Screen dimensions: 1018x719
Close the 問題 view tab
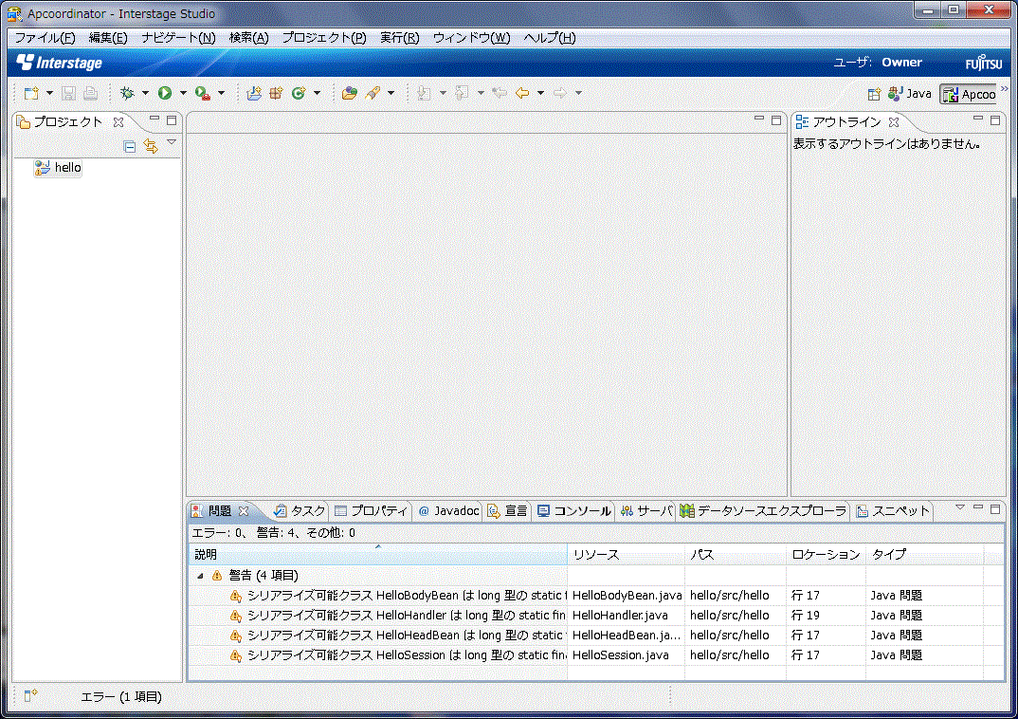pos(244,511)
